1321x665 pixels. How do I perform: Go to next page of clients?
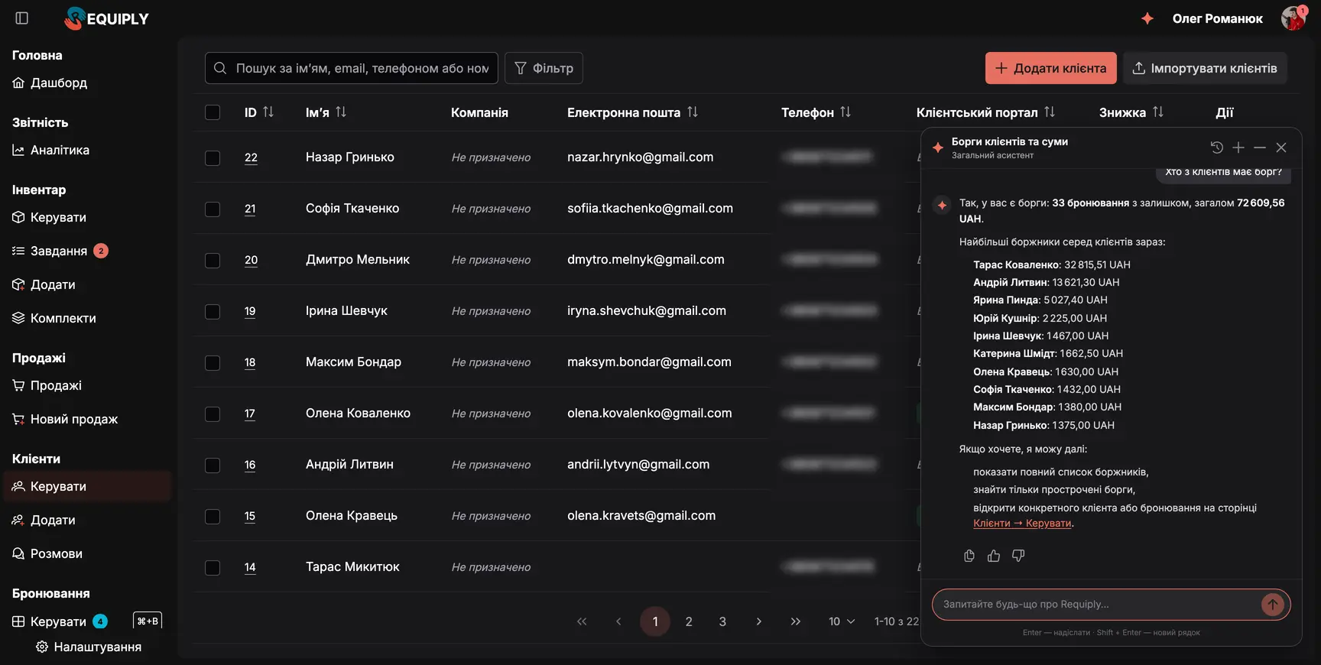(x=758, y=621)
